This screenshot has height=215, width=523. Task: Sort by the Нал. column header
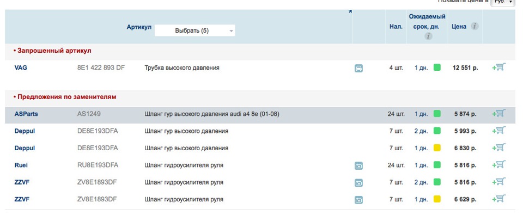coord(396,27)
